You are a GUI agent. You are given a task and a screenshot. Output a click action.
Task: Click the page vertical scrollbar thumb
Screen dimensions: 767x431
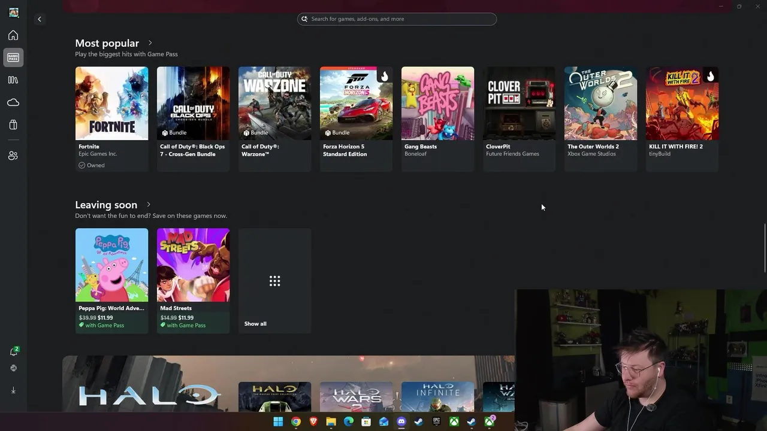pyautogui.click(x=765, y=247)
